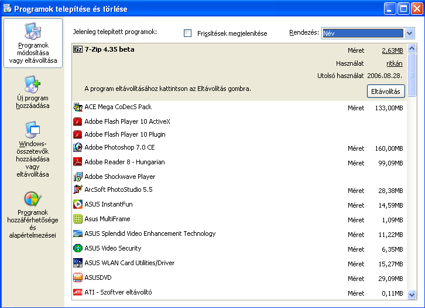Click the Eltávolítás button for 7-Zip

[x=386, y=92]
